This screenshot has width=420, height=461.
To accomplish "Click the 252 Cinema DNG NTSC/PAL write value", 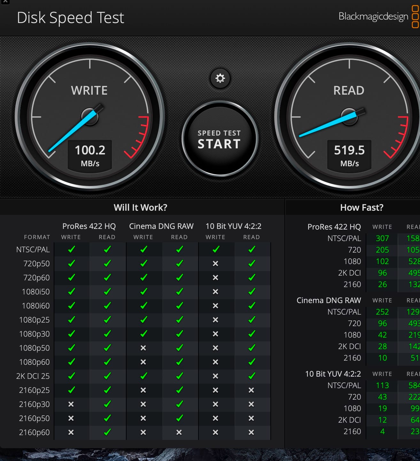I will coord(382,312).
